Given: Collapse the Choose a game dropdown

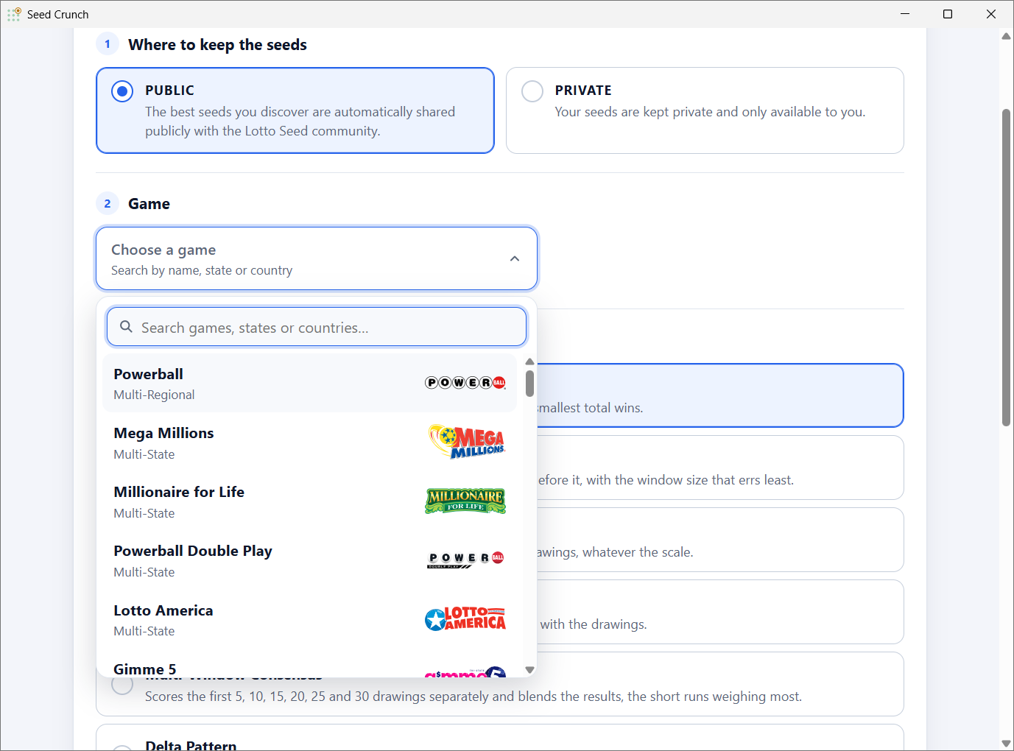Looking at the screenshot, I should (x=317, y=258).
